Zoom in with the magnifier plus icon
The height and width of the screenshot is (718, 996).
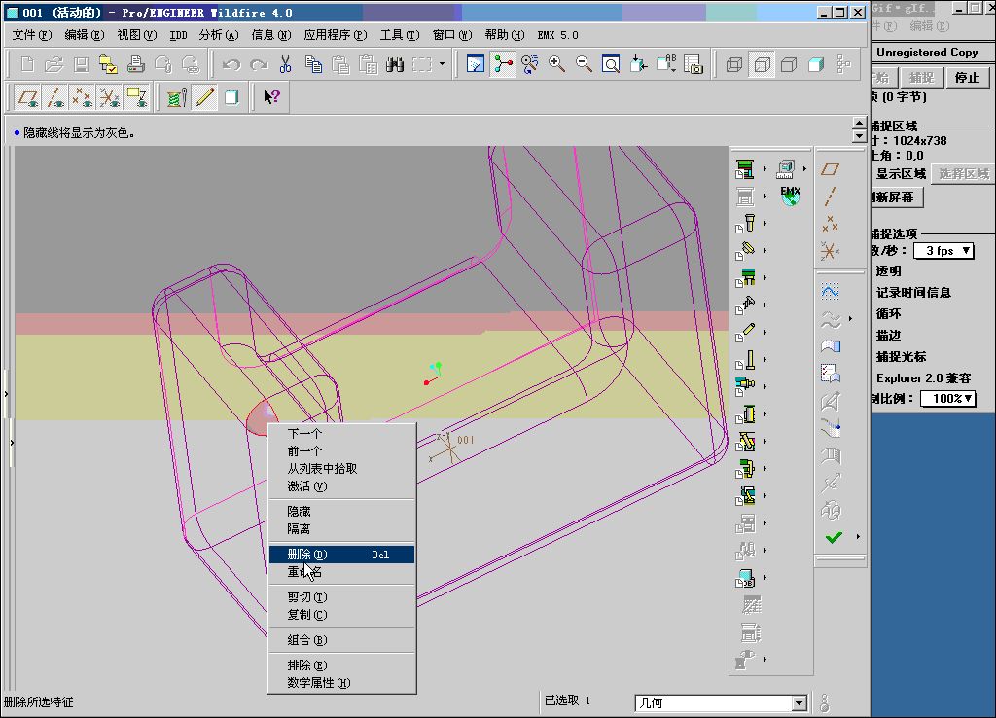coord(557,64)
